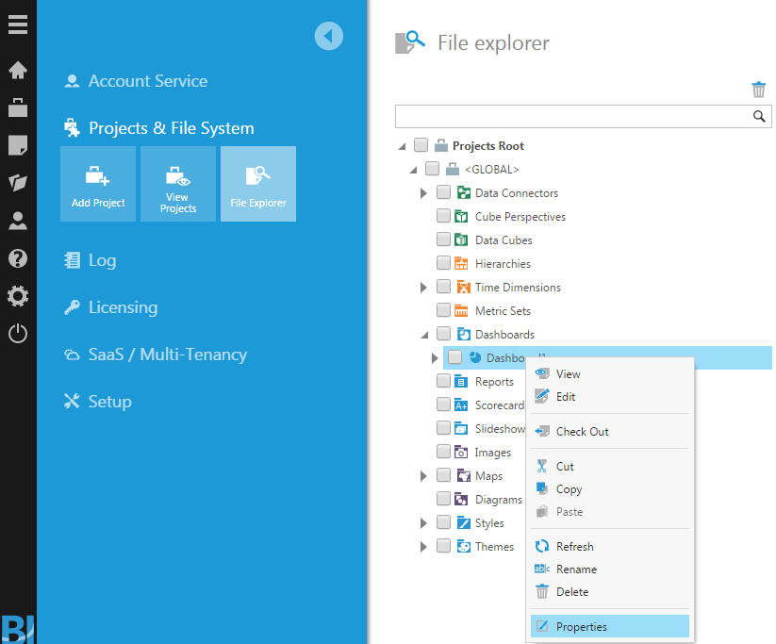Choose View from the context menu
Viewport: 776px width, 644px height.
point(610,373)
